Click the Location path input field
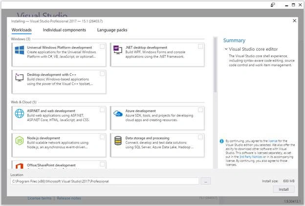Screen dimensions: 305x206 tap(105, 181)
